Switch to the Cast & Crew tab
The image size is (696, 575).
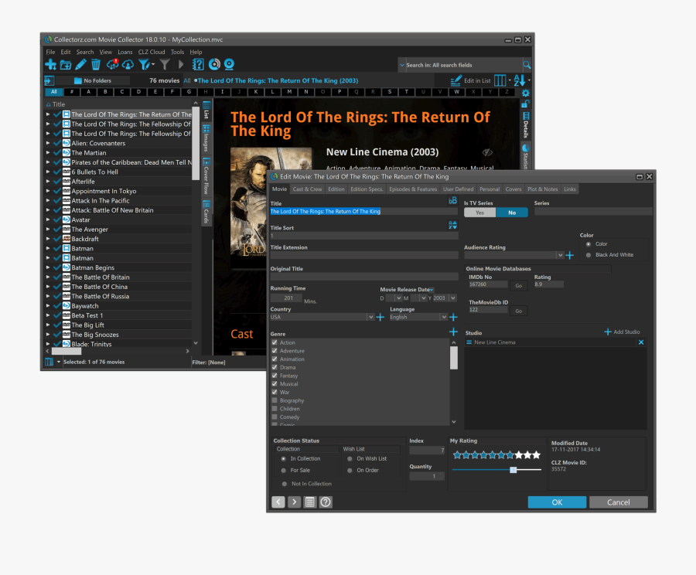pyautogui.click(x=307, y=189)
